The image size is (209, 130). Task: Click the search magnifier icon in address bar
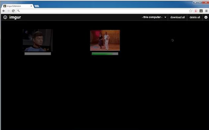point(18,11)
